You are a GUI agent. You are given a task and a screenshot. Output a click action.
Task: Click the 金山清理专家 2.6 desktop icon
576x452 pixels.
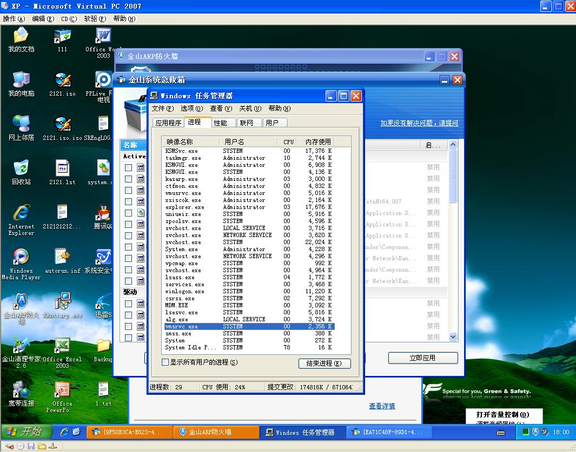(21, 353)
